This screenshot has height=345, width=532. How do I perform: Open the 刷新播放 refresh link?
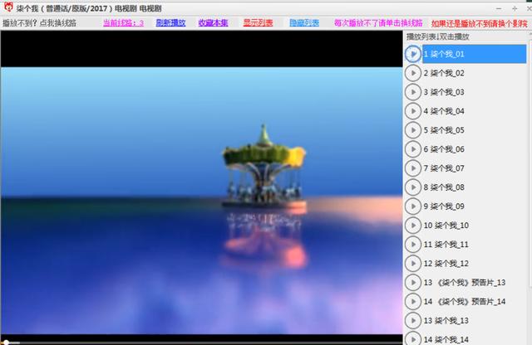click(x=170, y=23)
